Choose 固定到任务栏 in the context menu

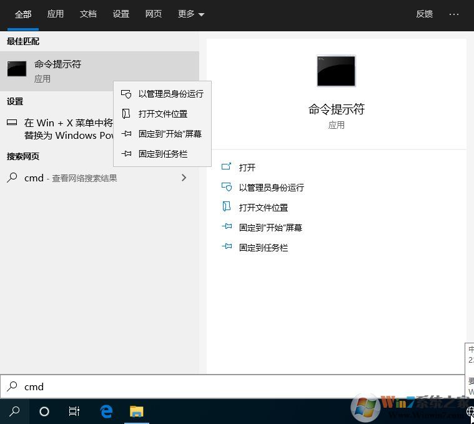162,154
